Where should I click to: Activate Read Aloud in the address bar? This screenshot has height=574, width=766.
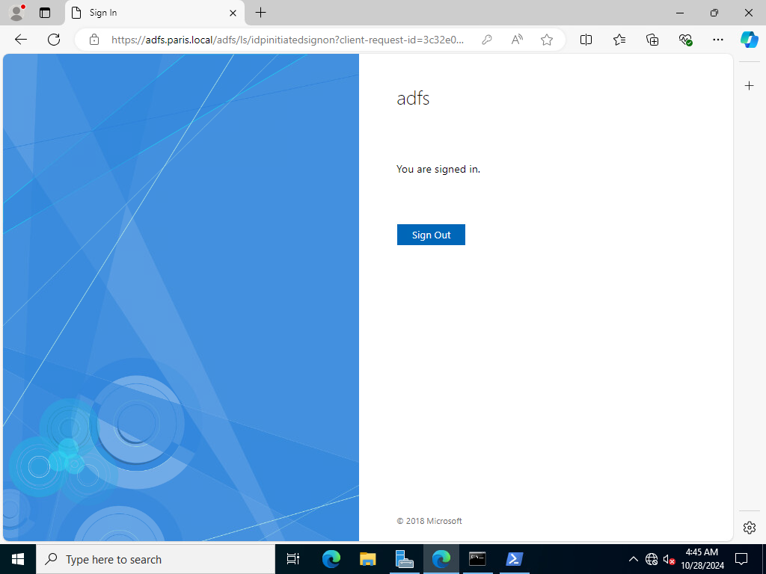[x=517, y=40]
